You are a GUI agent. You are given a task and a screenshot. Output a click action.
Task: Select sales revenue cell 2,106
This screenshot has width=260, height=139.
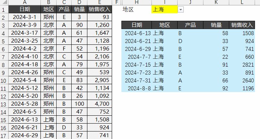(x=100, y=57)
